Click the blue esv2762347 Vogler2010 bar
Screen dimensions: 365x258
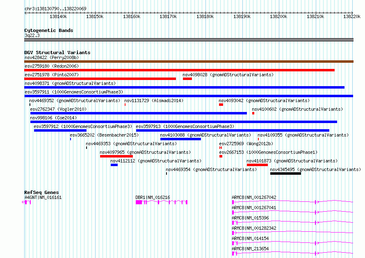[139, 113]
